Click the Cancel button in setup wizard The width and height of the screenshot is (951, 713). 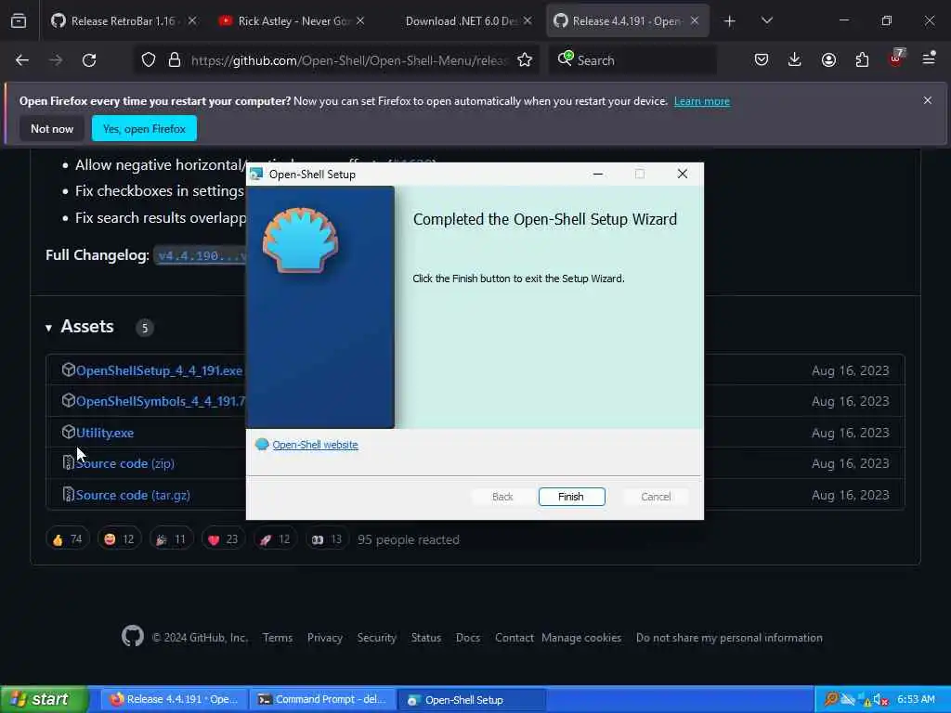[x=656, y=497]
